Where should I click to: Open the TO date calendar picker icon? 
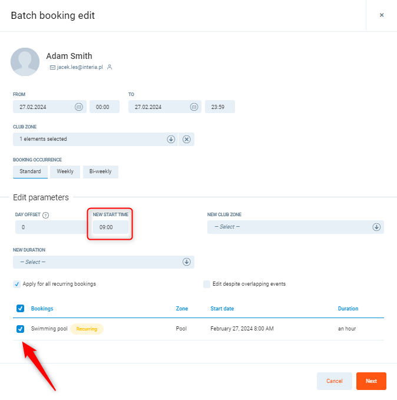pyautogui.click(x=194, y=107)
